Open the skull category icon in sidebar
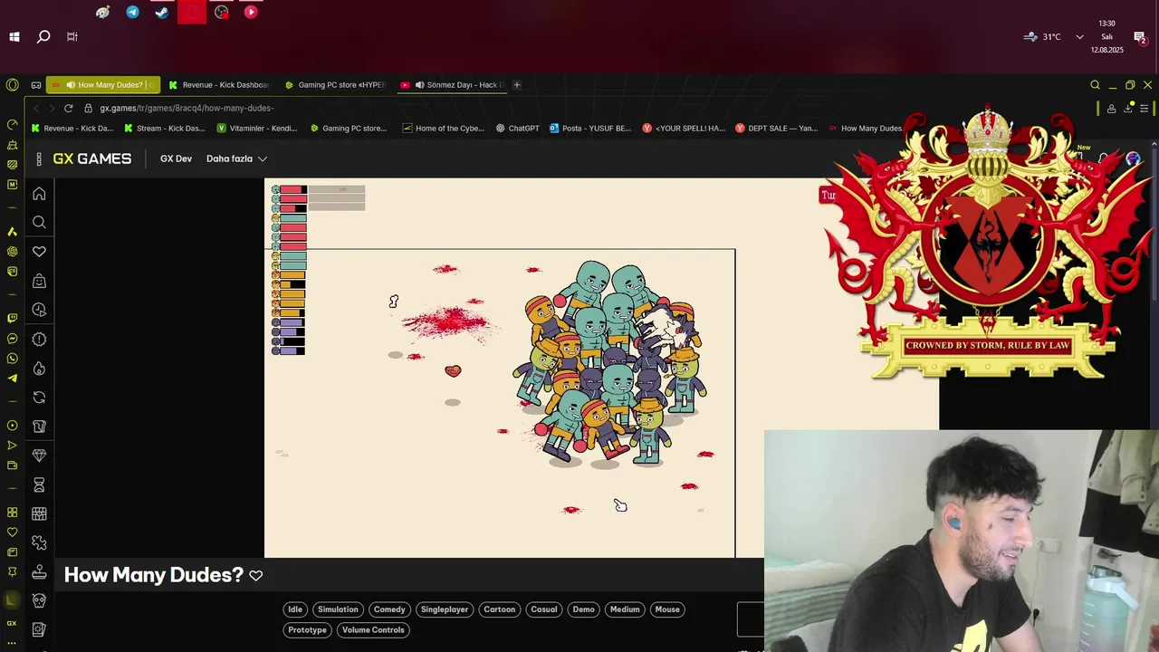This screenshot has height=652, width=1159. click(x=39, y=600)
